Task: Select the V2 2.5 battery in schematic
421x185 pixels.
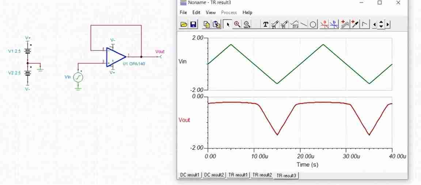Action: pos(27,73)
